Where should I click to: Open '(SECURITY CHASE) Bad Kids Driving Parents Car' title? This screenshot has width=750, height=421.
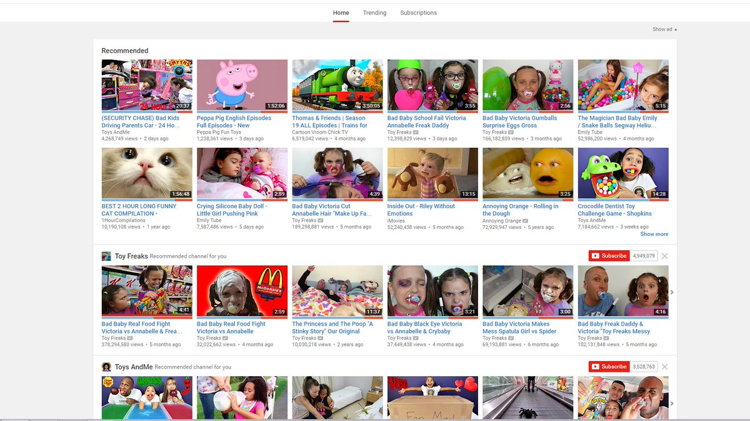tap(141, 122)
